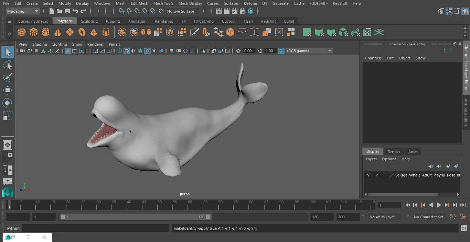Click the Redo arrow icon
Screen dimensions: 470x242
pyautogui.click(x=83, y=11)
